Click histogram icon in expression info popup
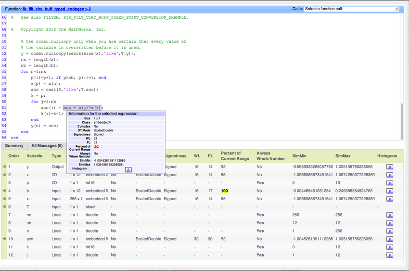 pyautogui.click(x=128, y=169)
